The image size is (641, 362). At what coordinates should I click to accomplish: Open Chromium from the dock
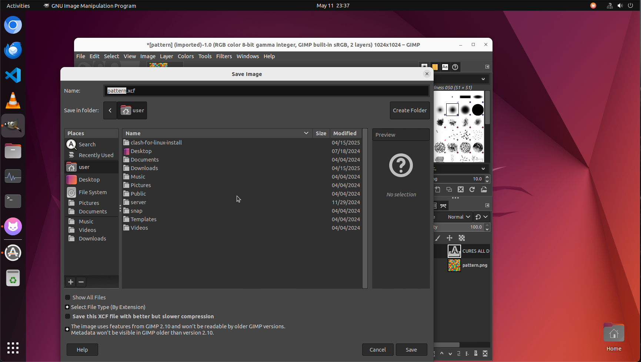13,25
